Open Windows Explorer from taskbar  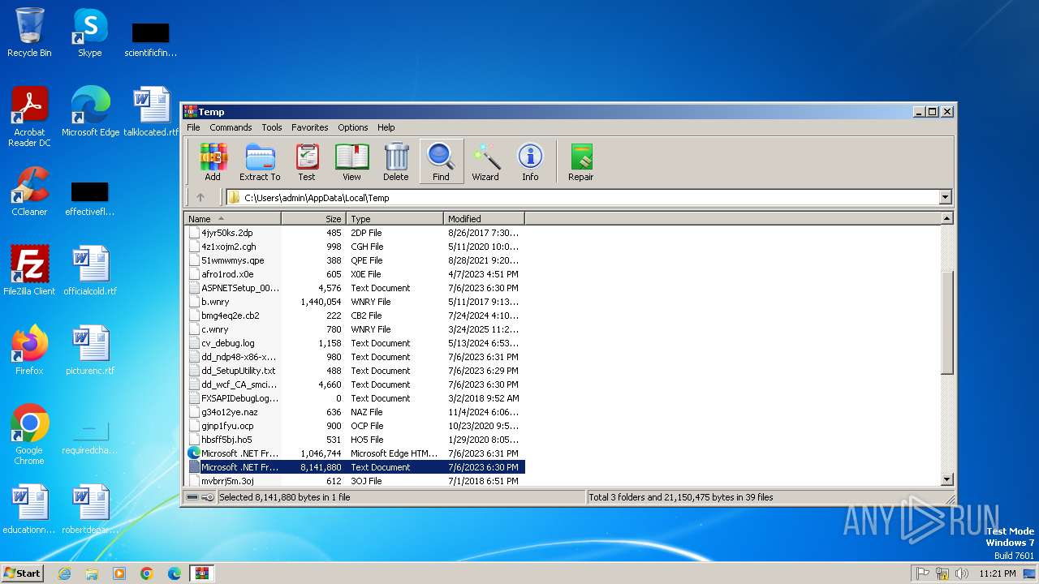[92, 573]
